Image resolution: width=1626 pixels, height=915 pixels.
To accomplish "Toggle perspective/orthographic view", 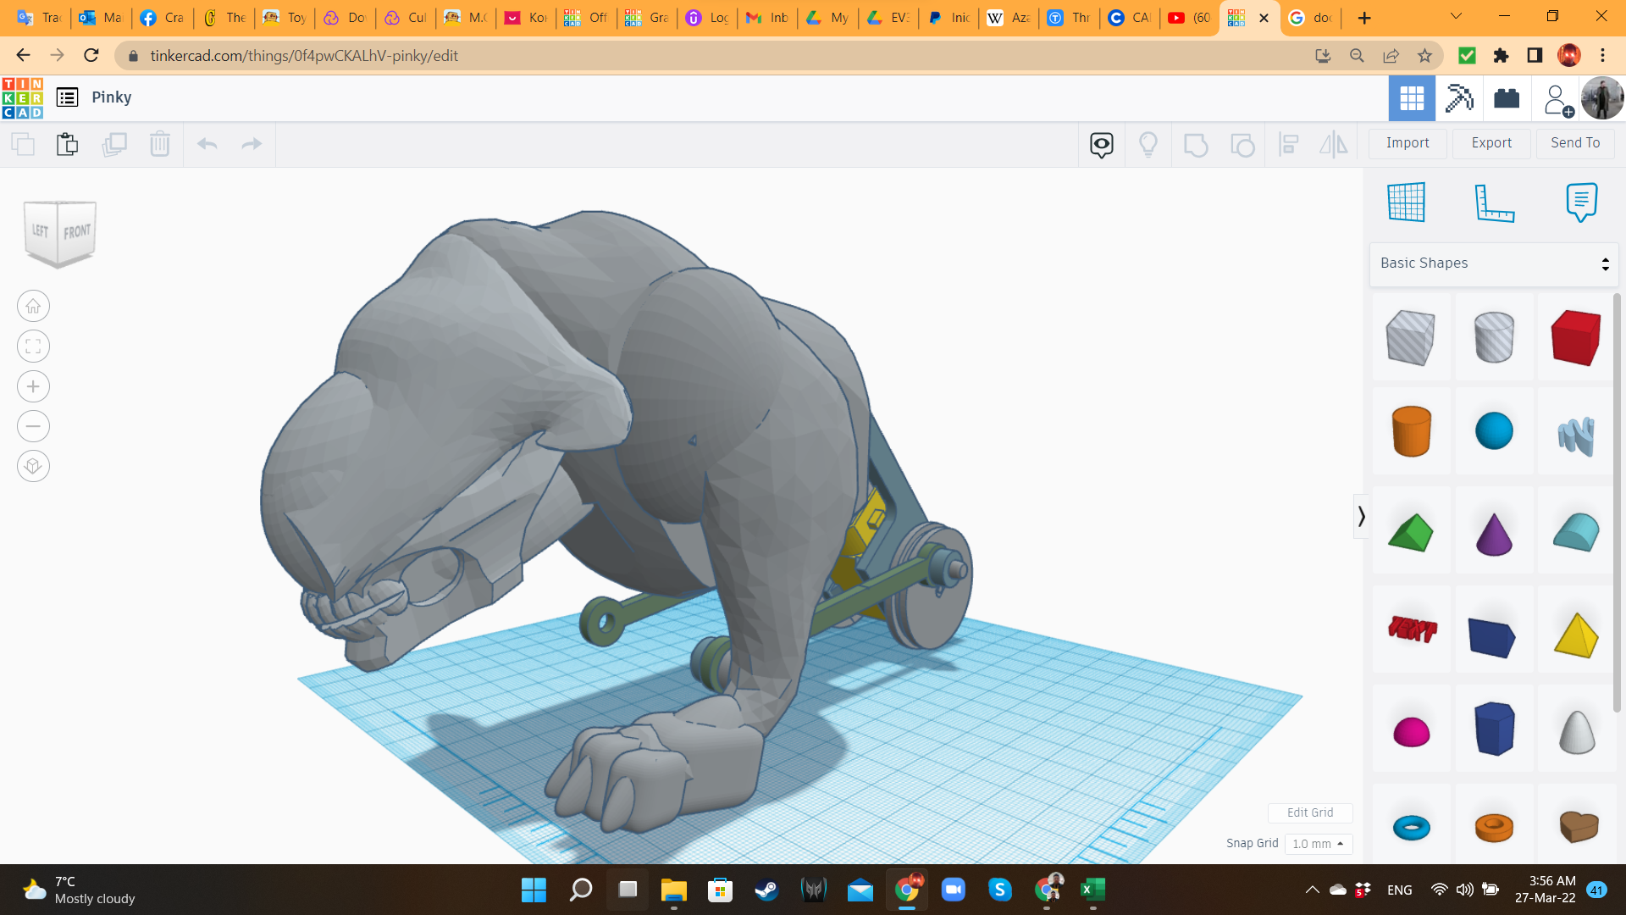I will tap(33, 466).
